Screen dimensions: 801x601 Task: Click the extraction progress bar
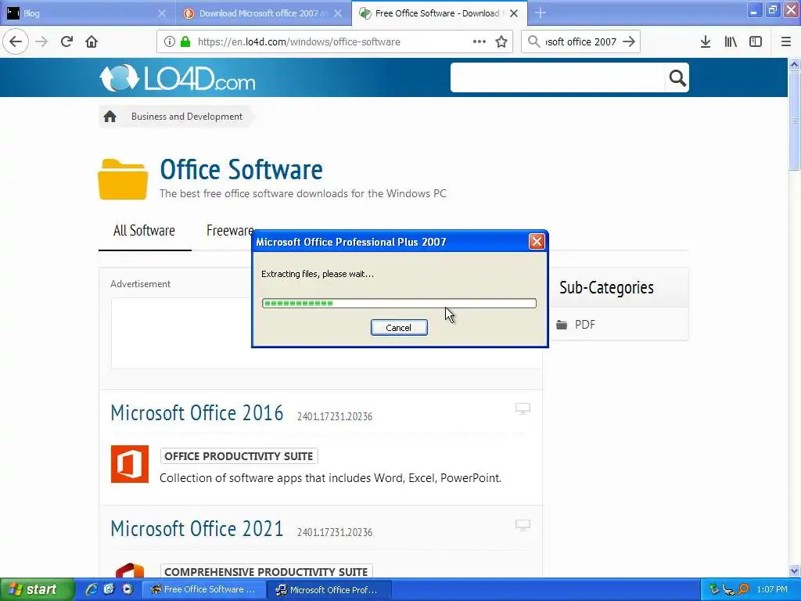click(x=399, y=303)
